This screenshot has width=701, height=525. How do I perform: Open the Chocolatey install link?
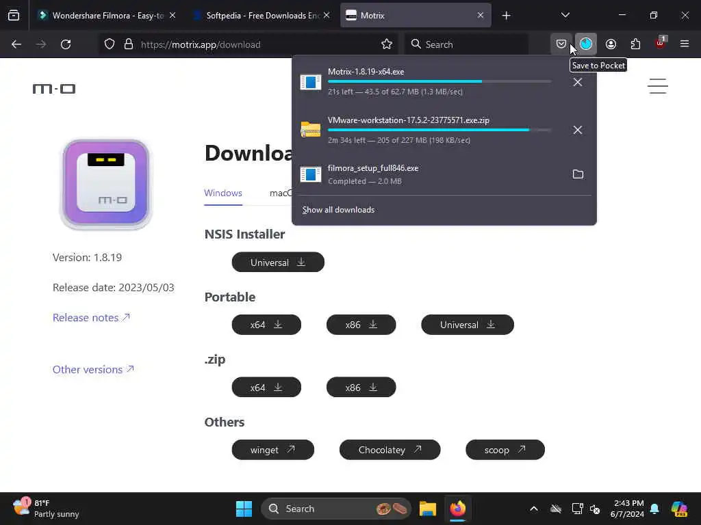tap(390, 450)
